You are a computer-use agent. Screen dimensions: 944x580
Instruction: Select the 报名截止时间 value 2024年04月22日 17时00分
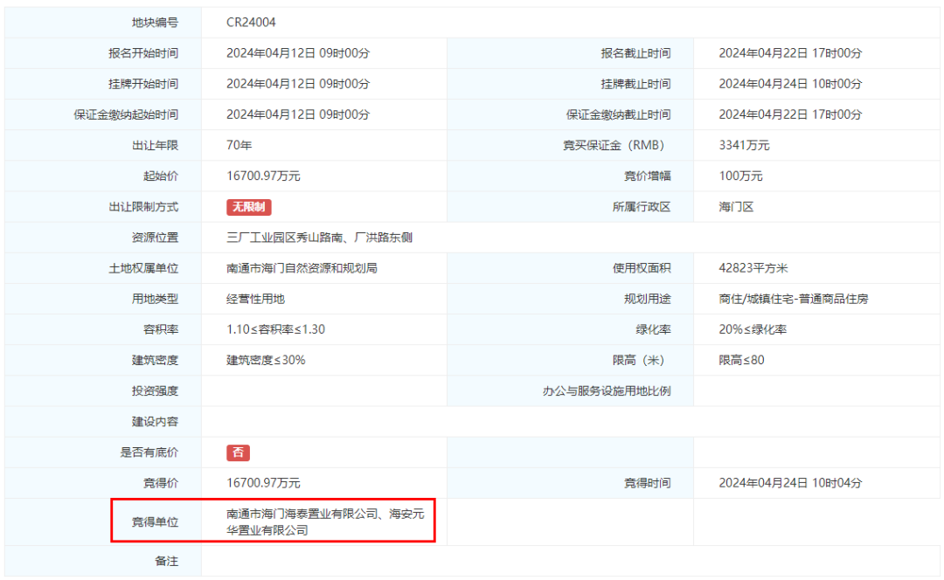tap(790, 53)
